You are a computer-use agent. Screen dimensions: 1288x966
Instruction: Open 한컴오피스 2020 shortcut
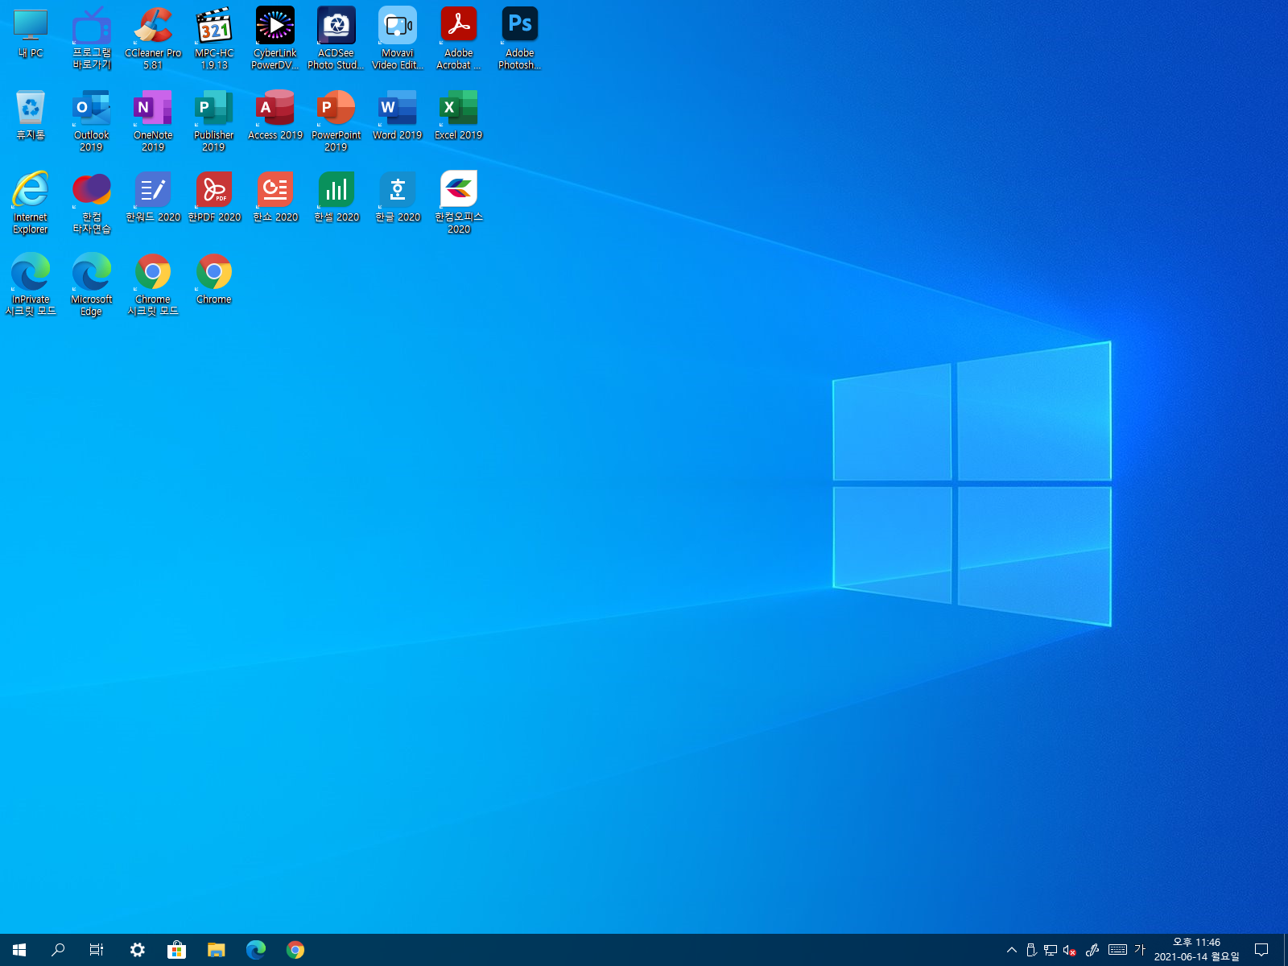pos(459,203)
